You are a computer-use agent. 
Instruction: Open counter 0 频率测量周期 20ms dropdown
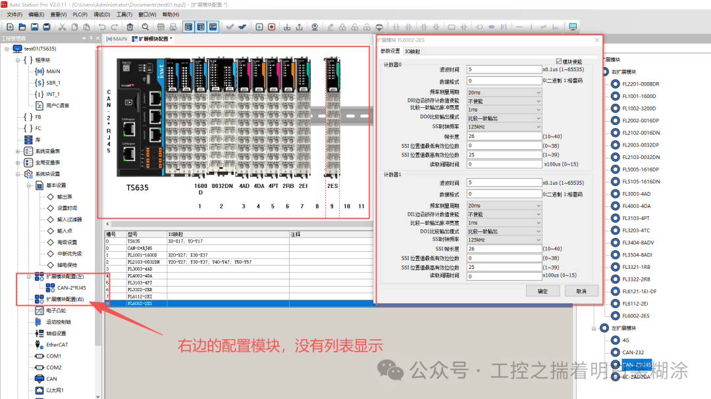504,93
